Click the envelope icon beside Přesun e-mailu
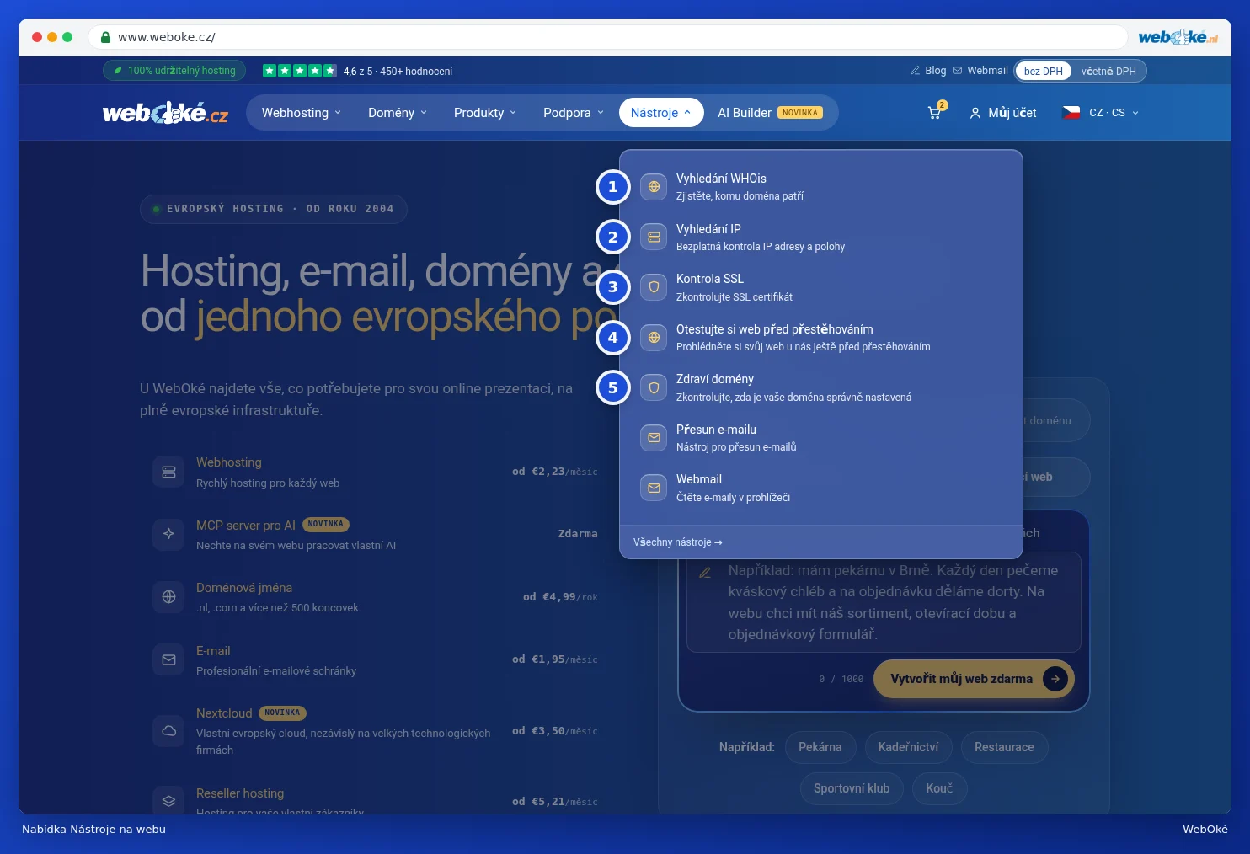Viewport: 1250px width, 854px height. pyautogui.click(x=654, y=438)
